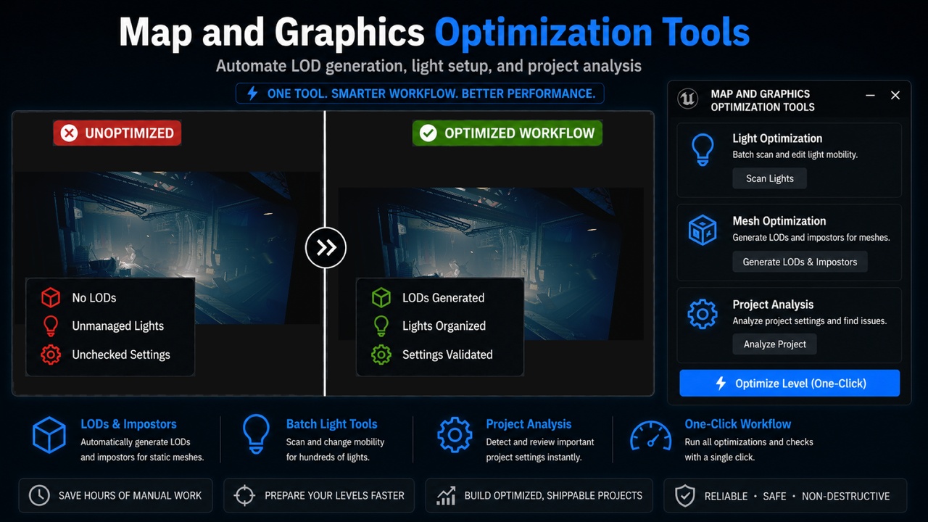Viewport: 928px width, 522px height.
Task: Click the bar chart icon beside Build Optimized
Action: pyautogui.click(x=445, y=496)
